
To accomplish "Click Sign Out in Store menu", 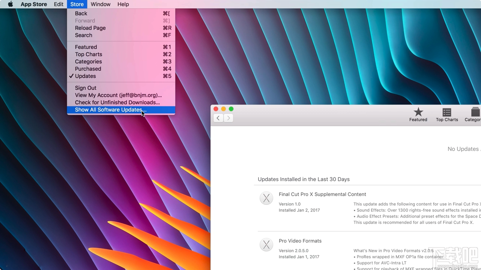I will tap(86, 88).
